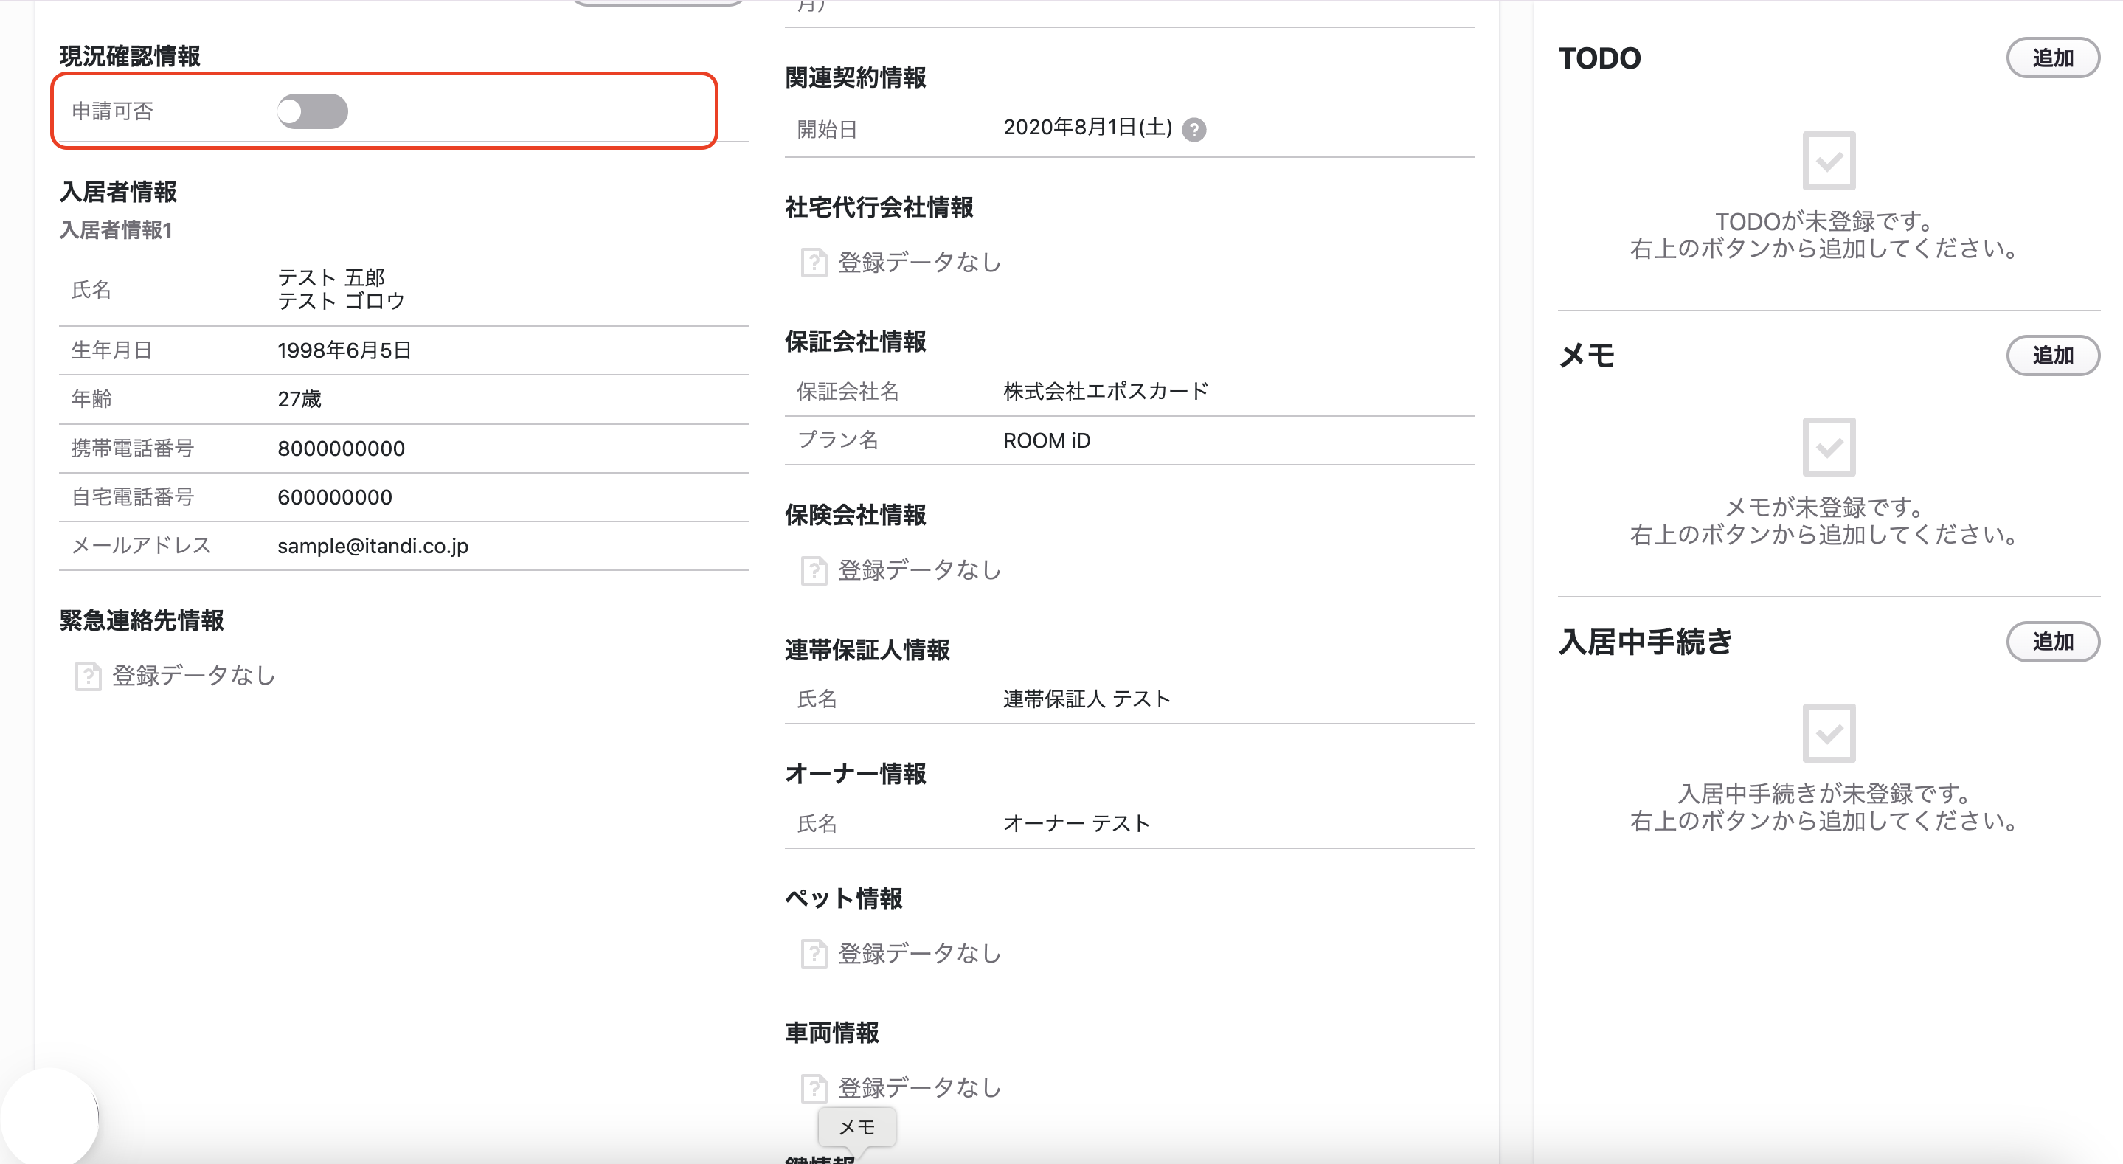Click the birthdate 1998年6月5日
This screenshot has width=2123, height=1164.
click(344, 350)
